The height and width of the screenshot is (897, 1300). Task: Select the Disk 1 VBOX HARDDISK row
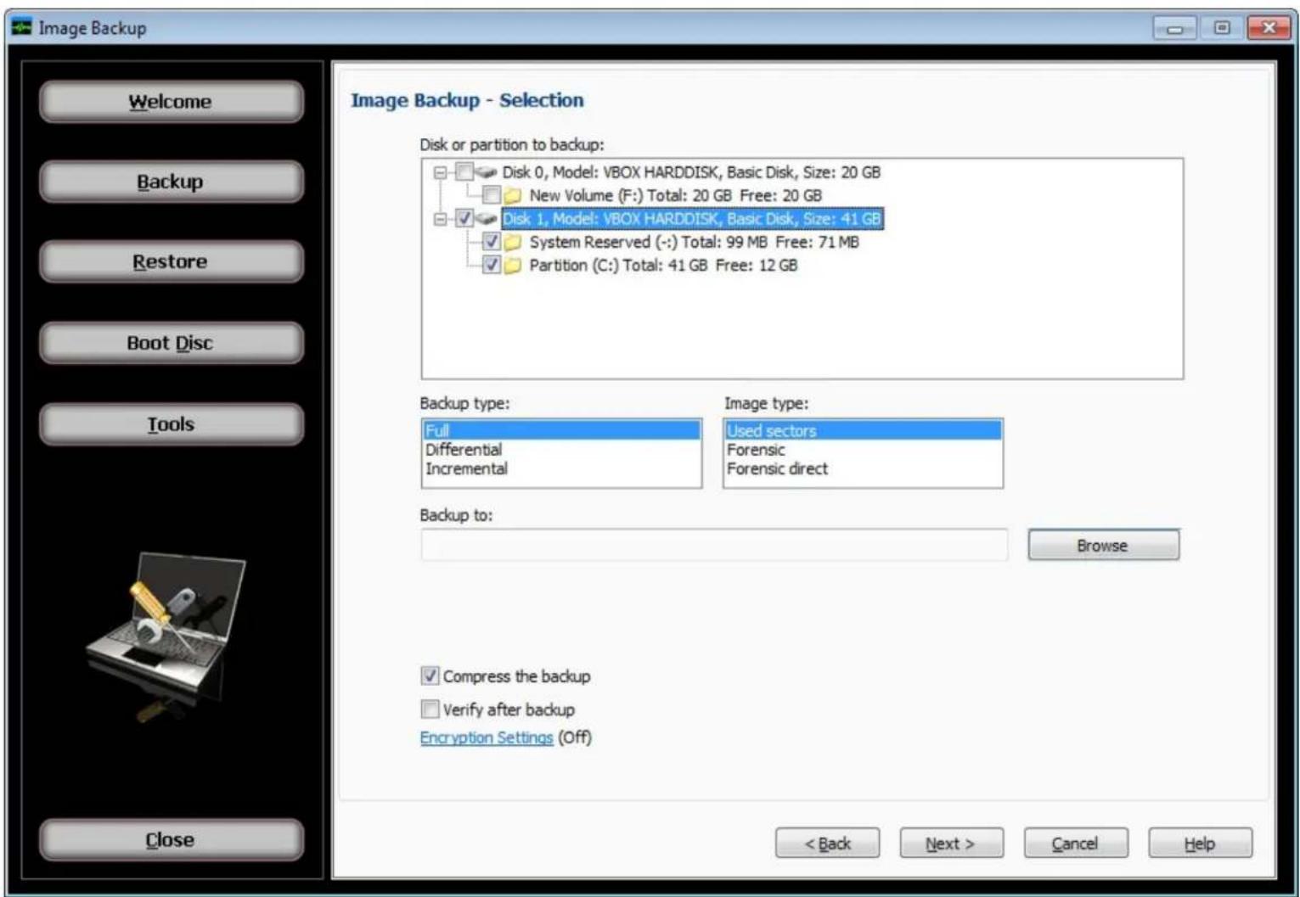coord(692,219)
